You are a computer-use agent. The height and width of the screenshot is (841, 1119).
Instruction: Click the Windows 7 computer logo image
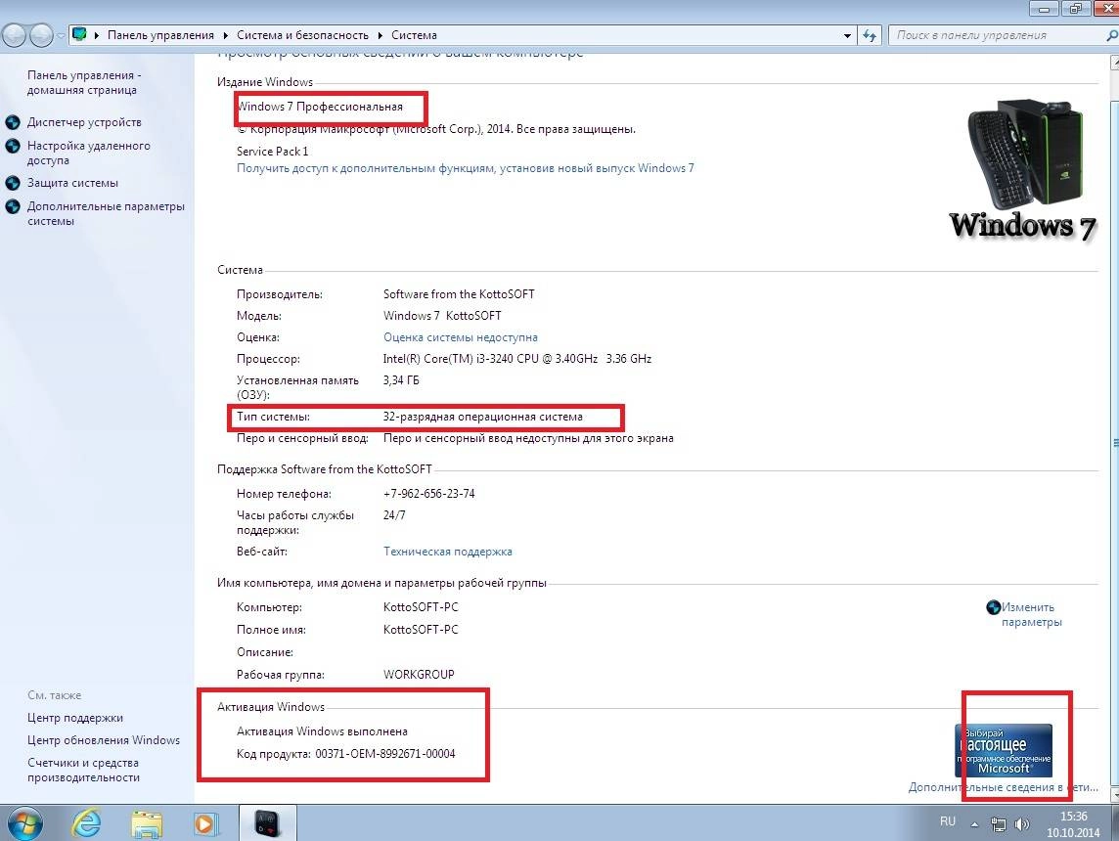(1024, 170)
